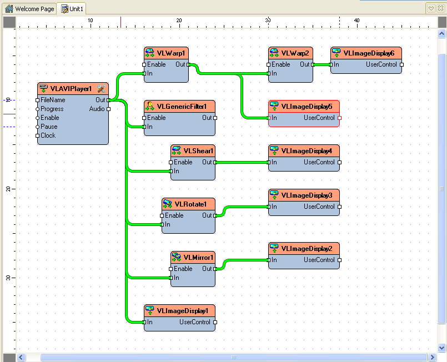The width and height of the screenshot is (447, 362).
Task: Open the tab list dropdown chevron
Action: click(x=431, y=8)
